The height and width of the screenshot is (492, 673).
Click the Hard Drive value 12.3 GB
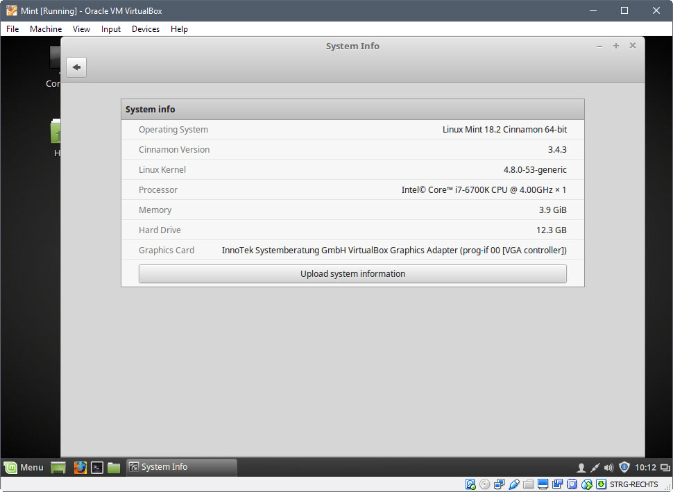pos(552,230)
